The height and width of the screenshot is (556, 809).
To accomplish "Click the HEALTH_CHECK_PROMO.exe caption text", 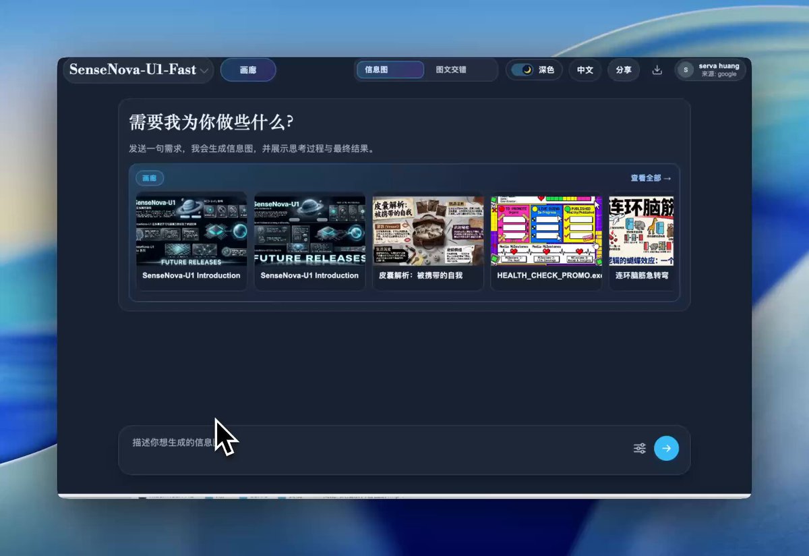I will 549,275.
